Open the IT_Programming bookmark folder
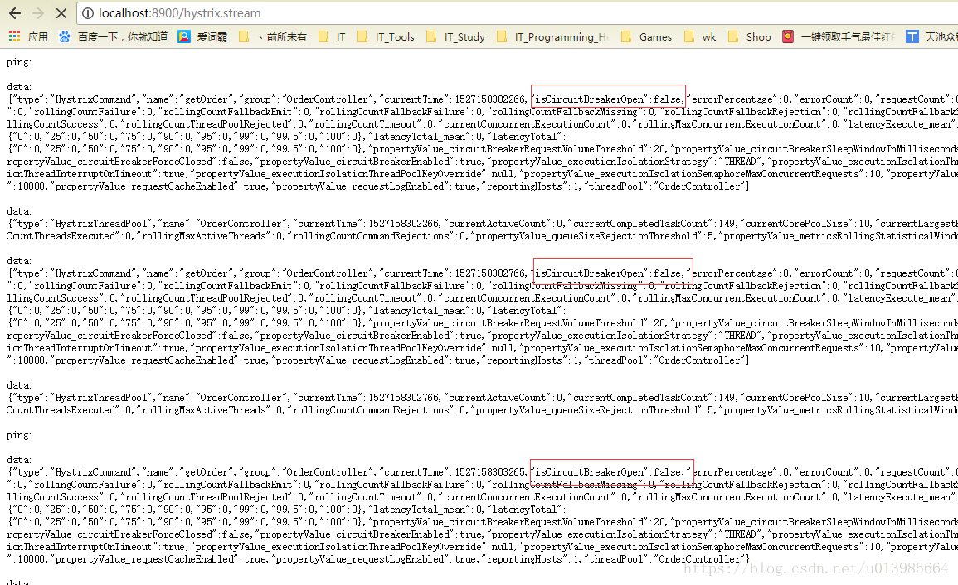The width and height of the screenshot is (958, 585). pos(553,36)
